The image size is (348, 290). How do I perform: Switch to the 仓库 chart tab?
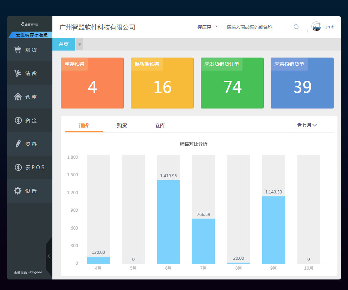tap(160, 125)
